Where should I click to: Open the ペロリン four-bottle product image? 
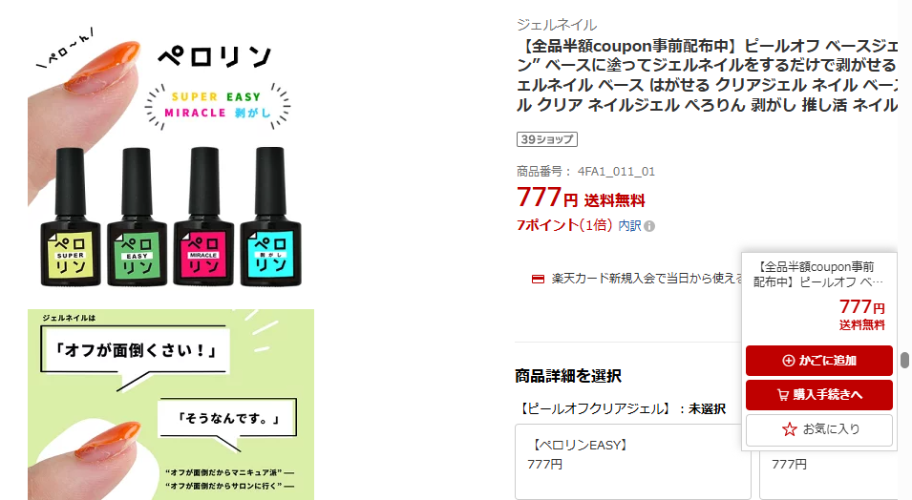click(171, 157)
